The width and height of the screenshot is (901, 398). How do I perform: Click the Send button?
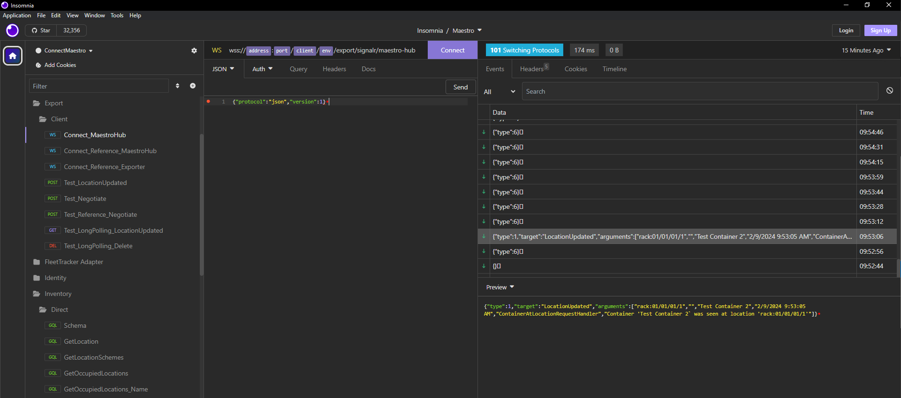click(x=461, y=87)
